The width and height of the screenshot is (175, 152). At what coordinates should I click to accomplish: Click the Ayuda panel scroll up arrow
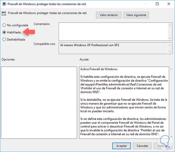pyautogui.click(x=171, y=69)
